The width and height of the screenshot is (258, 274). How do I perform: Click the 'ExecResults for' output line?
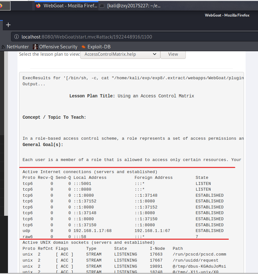(133, 78)
